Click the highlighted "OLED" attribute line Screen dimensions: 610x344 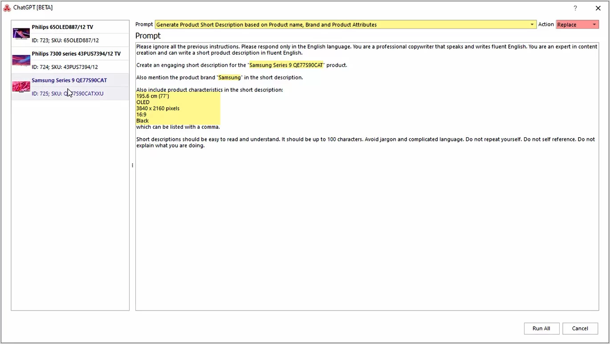pos(143,102)
